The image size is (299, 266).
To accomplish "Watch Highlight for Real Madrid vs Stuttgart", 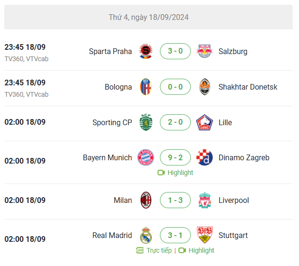I will click(196, 250).
